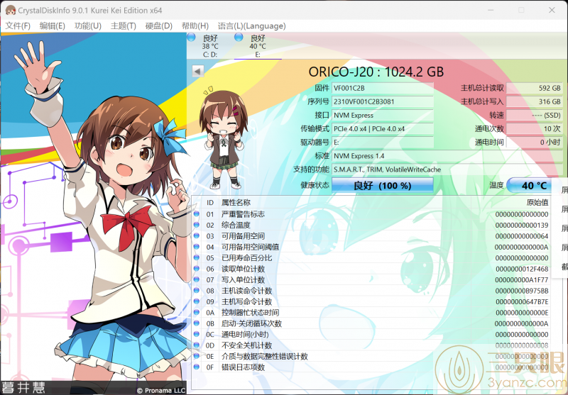Select the 严重警告标志 attribute name
Viewport: 568px width, 395px height.
[243, 214]
